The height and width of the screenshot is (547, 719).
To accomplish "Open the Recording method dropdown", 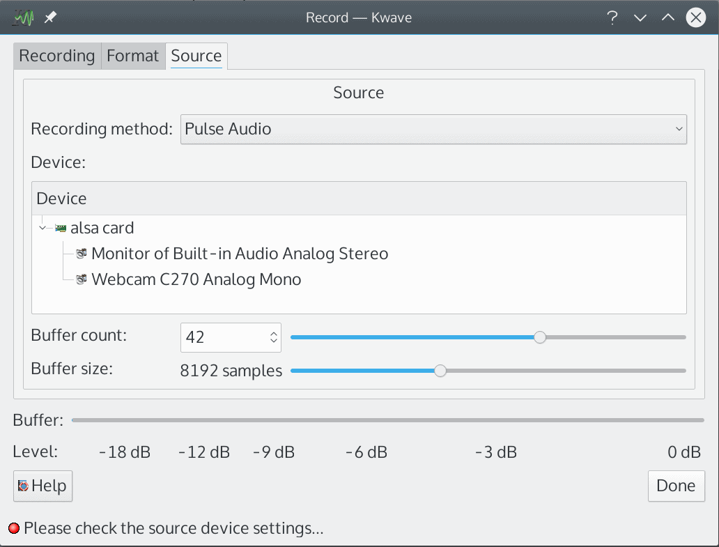I will coord(433,130).
